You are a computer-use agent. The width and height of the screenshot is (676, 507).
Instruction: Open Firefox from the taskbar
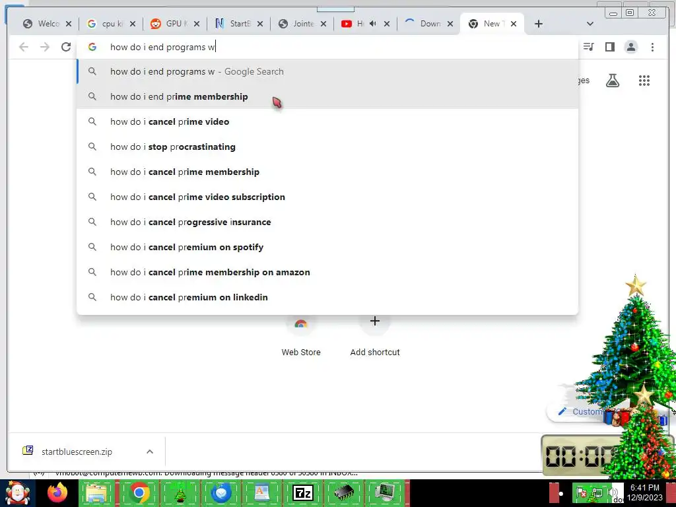[57, 493]
